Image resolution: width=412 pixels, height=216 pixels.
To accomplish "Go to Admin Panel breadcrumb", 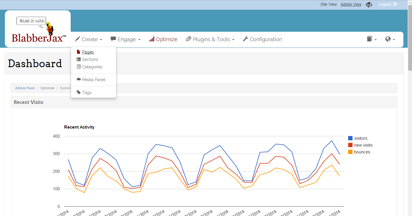I will (x=25, y=88).
